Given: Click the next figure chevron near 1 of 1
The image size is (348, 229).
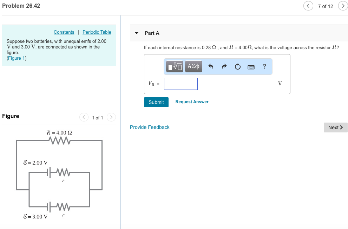Looking at the screenshot, I should click(x=111, y=117).
